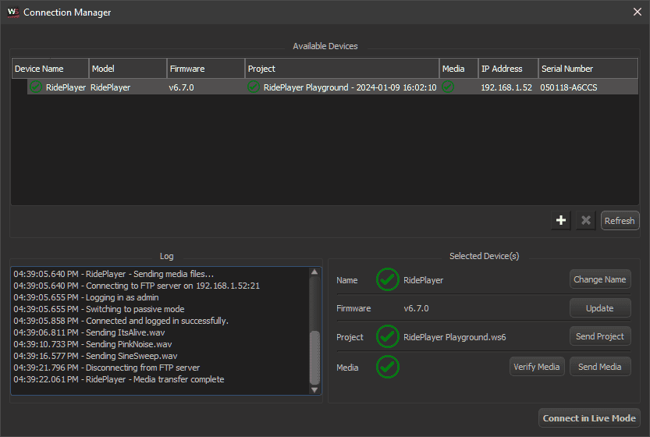Image resolution: width=650 pixels, height=437 pixels.
Task: Click the Name status checkmark in Selected Device panel
Action: (388, 279)
